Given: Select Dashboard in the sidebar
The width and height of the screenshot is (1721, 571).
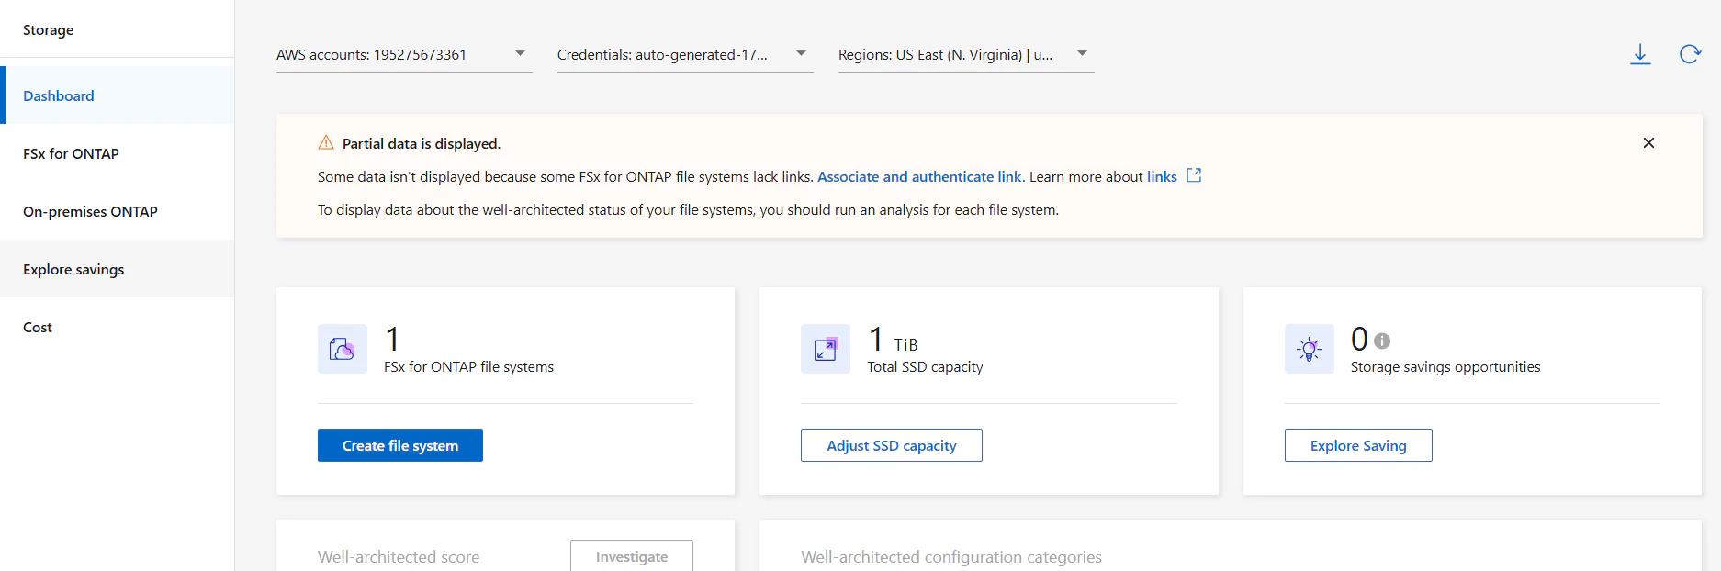Looking at the screenshot, I should (118, 95).
